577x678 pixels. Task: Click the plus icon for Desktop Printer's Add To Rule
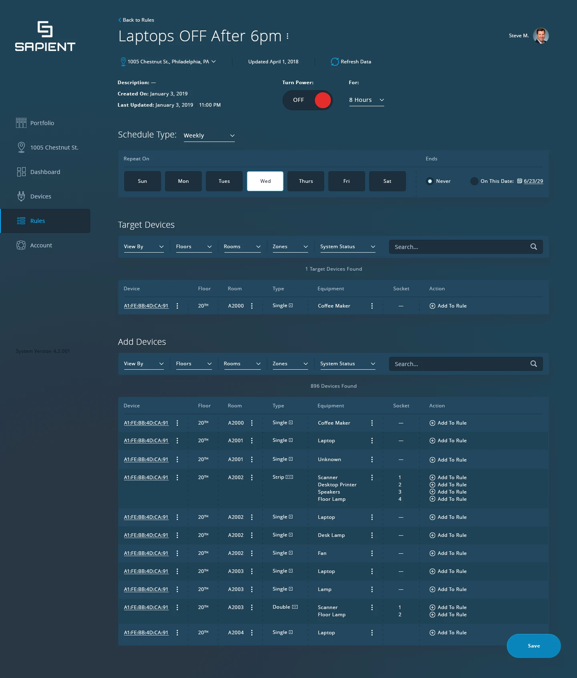pos(432,485)
